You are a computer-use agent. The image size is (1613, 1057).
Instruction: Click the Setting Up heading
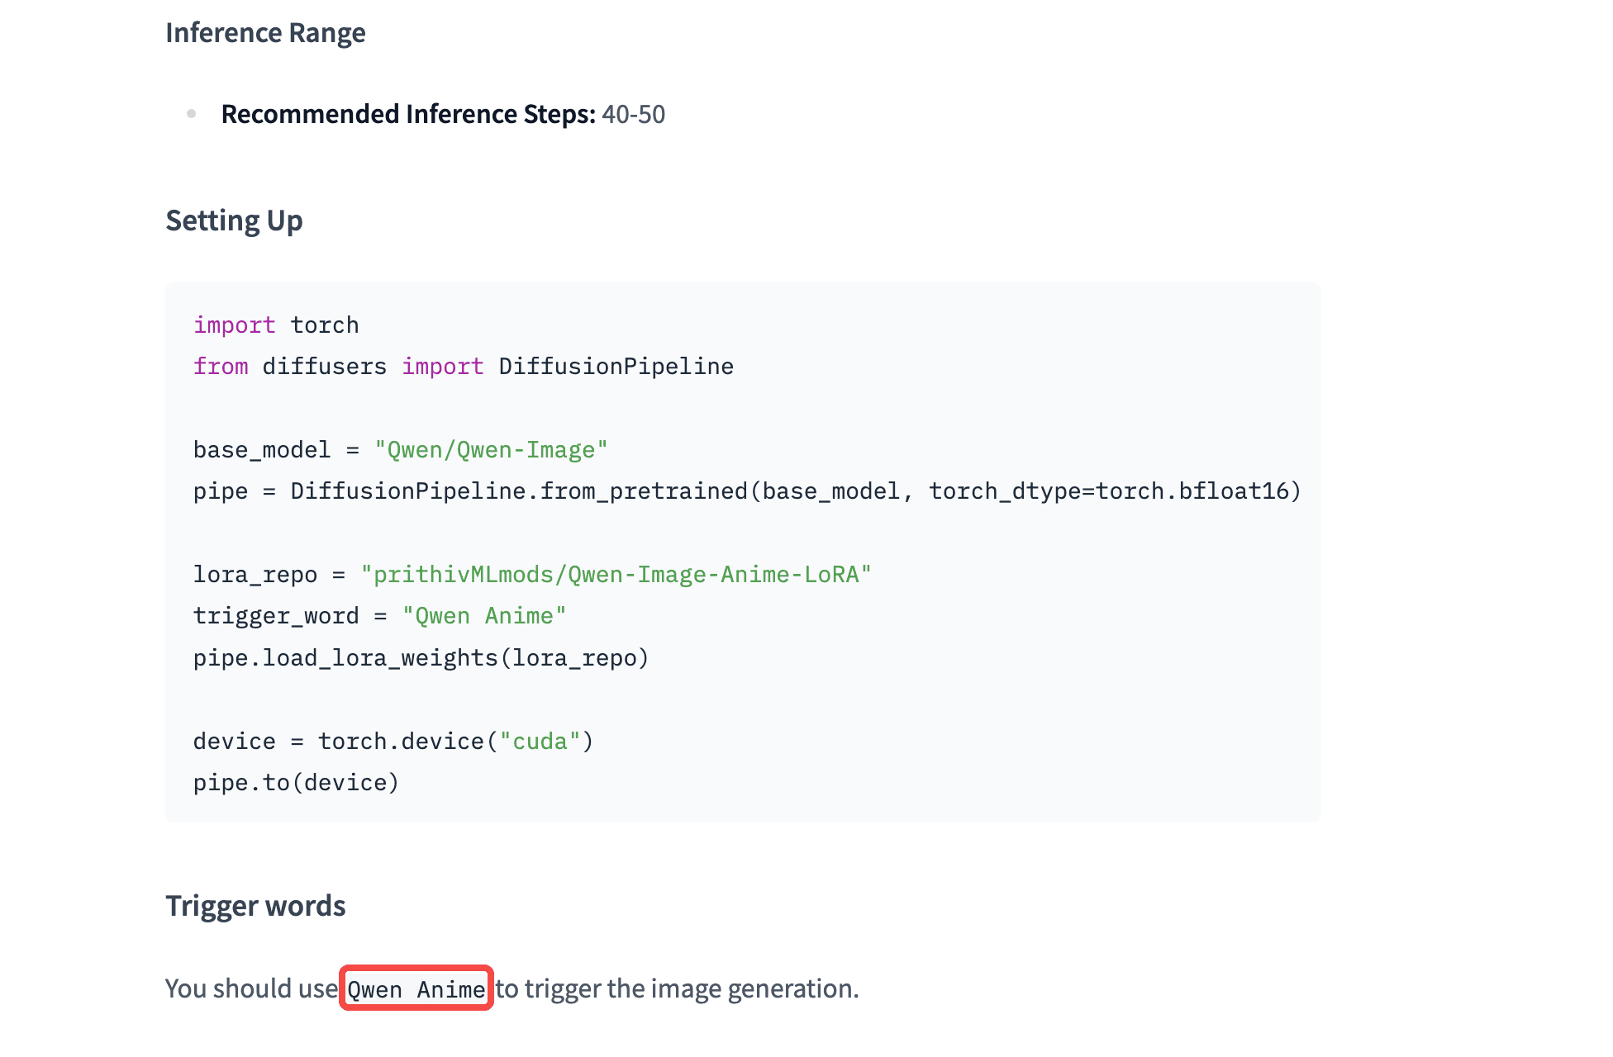[234, 220]
